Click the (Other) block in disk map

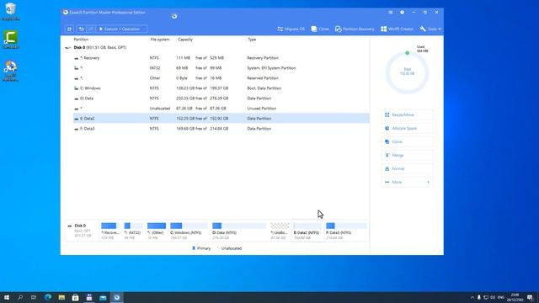[x=157, y=231]
